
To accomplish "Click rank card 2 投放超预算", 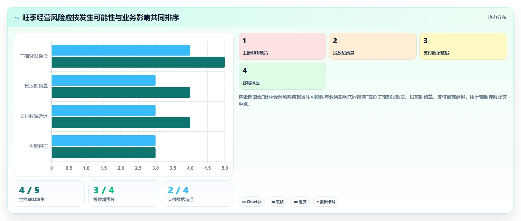I will pos(373,46).
